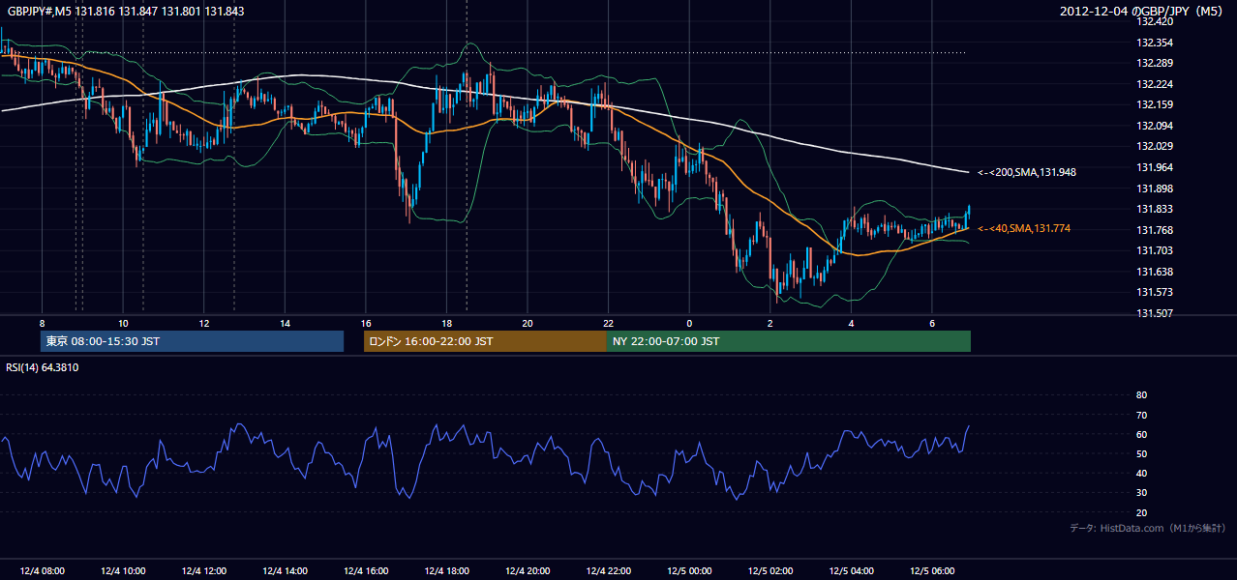Click hour label 22 under price chart
Image resolution: width=1237 pixels, height=580 pixels.
pyautogui.click(x=608, y=323)
